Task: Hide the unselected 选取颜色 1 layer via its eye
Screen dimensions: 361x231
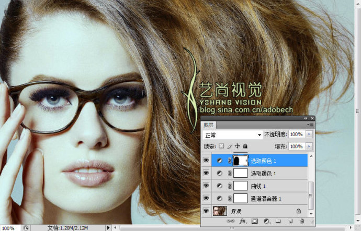Action: [206, 173]
